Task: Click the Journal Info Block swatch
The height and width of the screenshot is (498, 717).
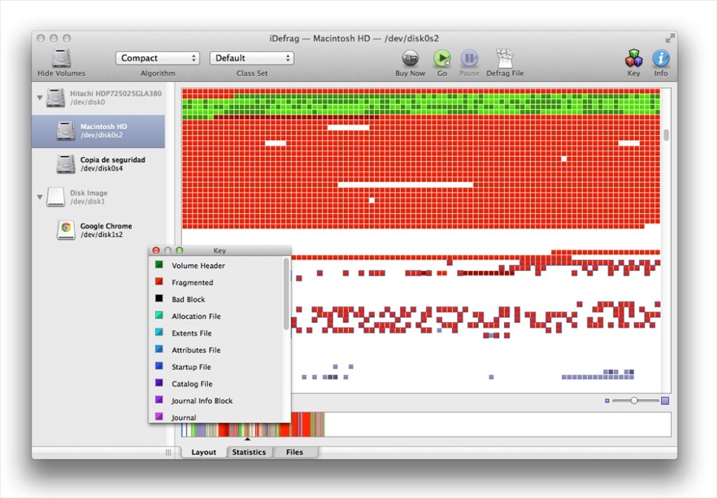Action: tap(159, 400)
